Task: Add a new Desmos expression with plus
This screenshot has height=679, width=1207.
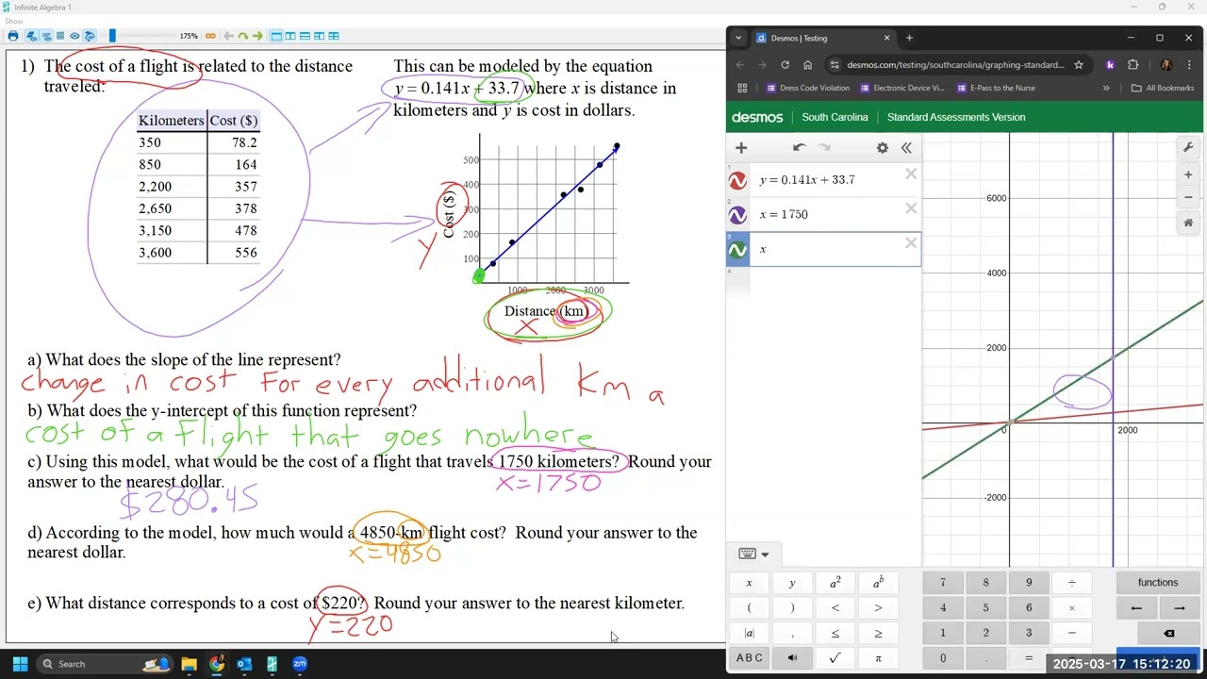Action: (741, 148)
